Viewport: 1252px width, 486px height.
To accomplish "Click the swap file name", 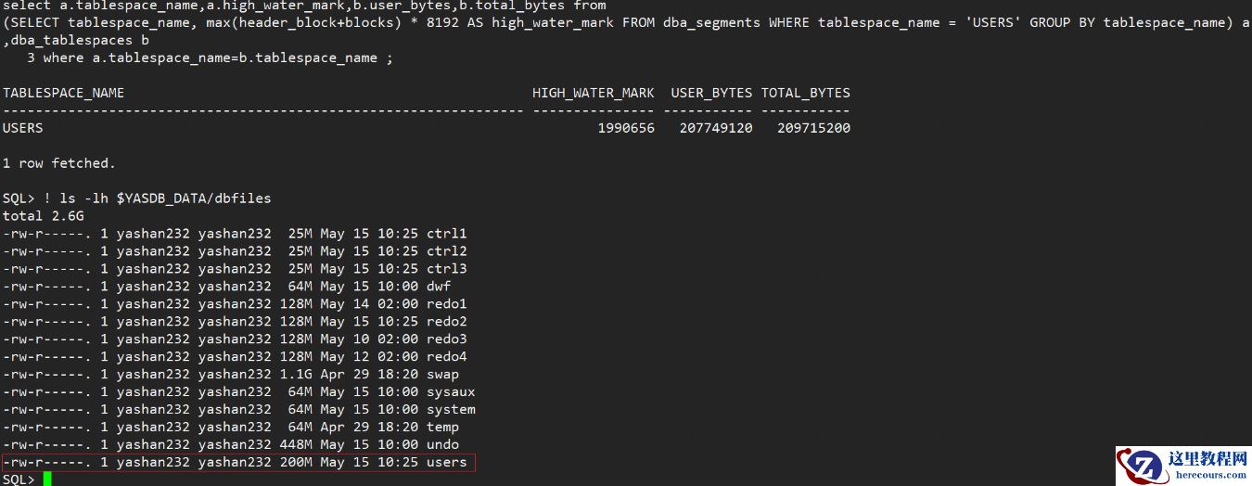I will click(442, 375).
